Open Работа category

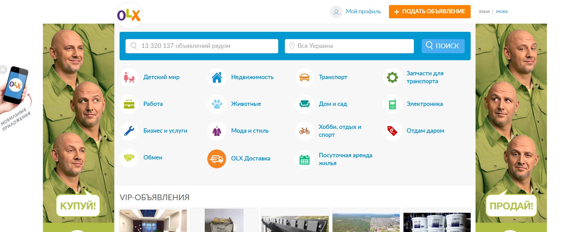click(153, 104)
